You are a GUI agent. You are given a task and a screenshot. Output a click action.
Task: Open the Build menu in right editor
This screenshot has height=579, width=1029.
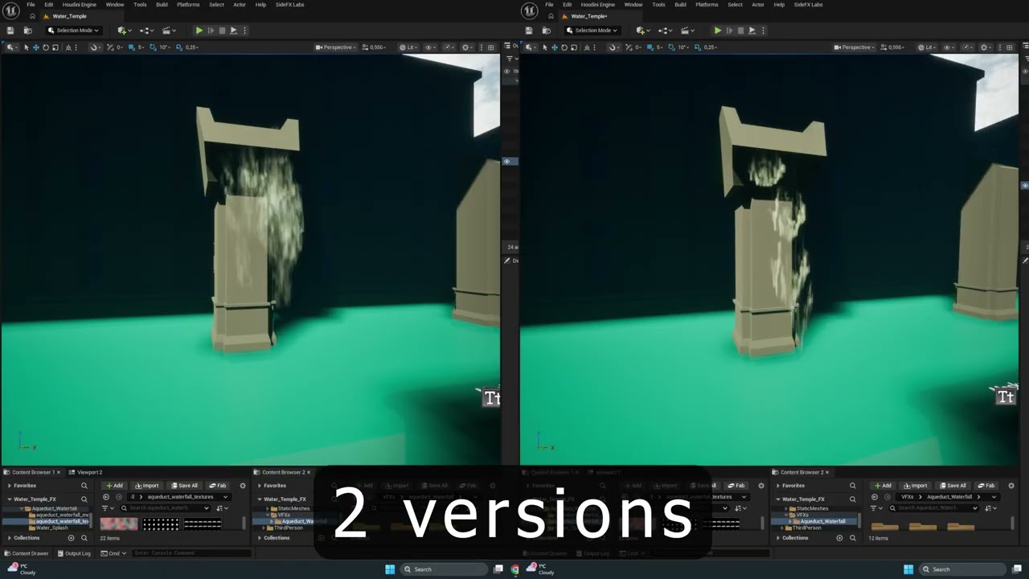[680, 5]
